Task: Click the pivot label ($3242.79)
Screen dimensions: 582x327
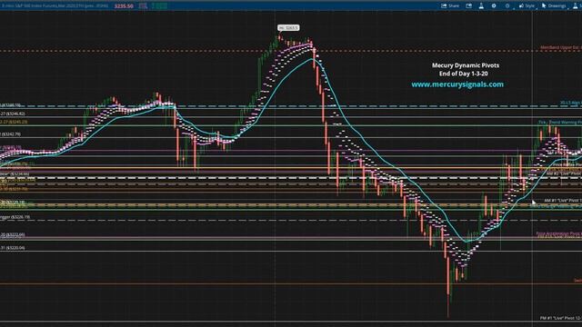Action: [10, 134]
